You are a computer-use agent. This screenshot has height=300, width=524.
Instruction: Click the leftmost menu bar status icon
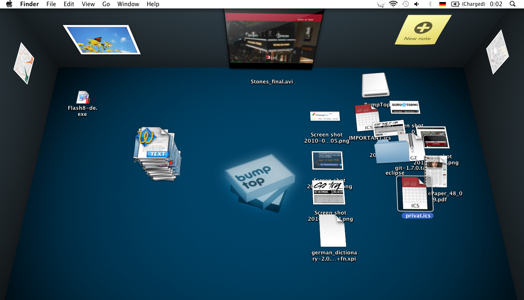point(381,4)
